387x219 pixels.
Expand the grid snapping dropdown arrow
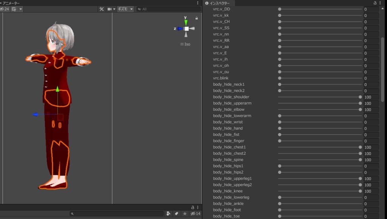(x=20, y=9)
